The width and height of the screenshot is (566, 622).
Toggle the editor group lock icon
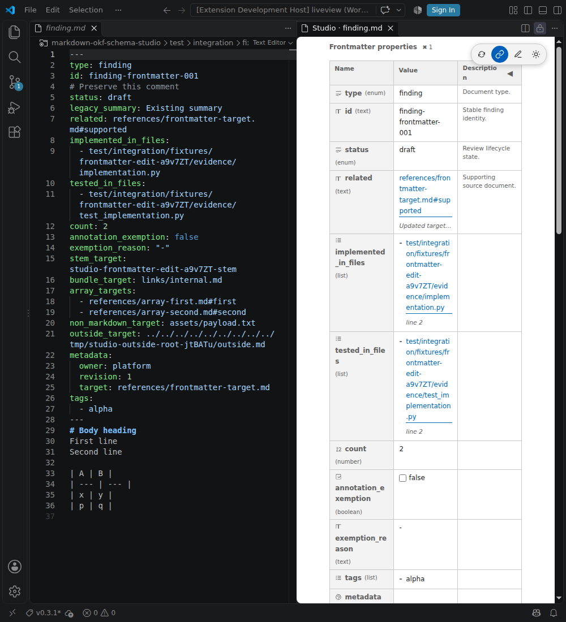(x=540, y=28)
